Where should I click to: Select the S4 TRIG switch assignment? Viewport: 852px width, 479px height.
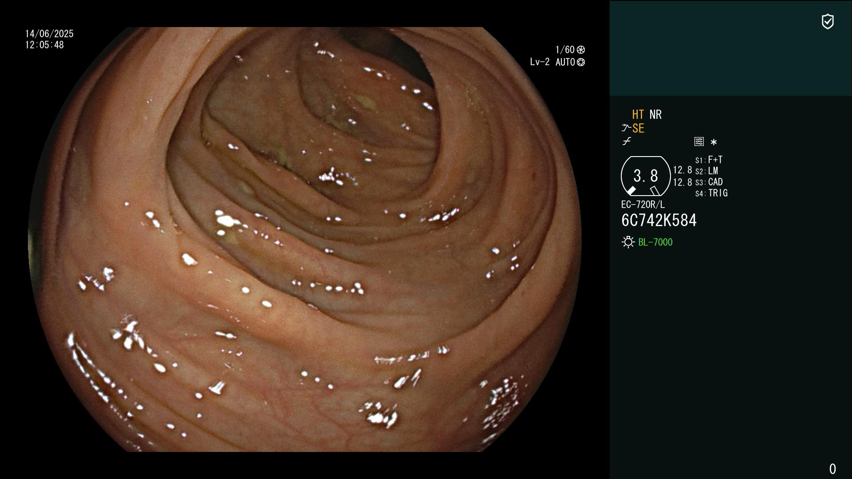click(x=711, y=193)
